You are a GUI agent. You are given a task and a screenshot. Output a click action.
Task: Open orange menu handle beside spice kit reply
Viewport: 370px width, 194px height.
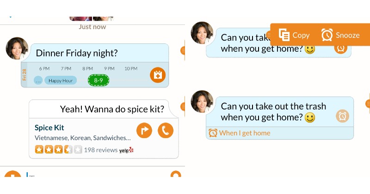(183, 107)
